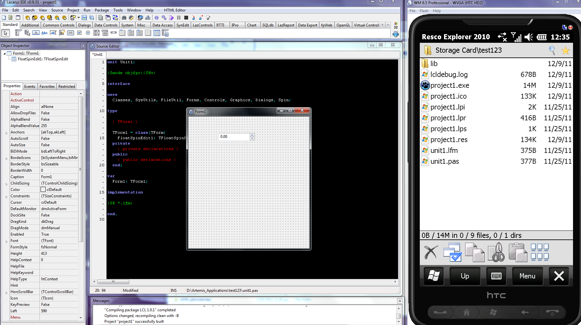The width and height of the screenshot is (581, 325).
Task: Select the TMemo component icon
Action: 62,33
